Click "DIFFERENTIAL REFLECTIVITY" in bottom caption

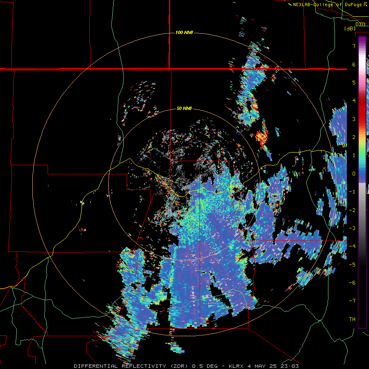coord(120,366)
